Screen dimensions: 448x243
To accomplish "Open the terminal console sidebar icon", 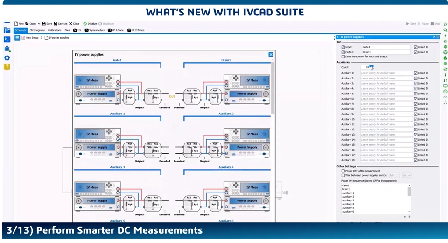I will click(7, 39).
